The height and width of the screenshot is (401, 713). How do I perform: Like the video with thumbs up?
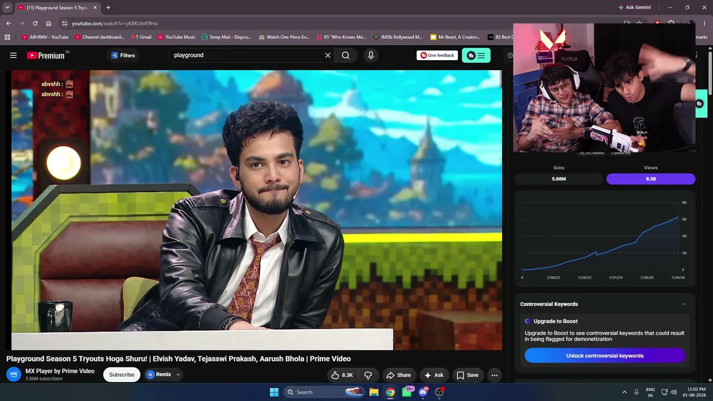343,375
